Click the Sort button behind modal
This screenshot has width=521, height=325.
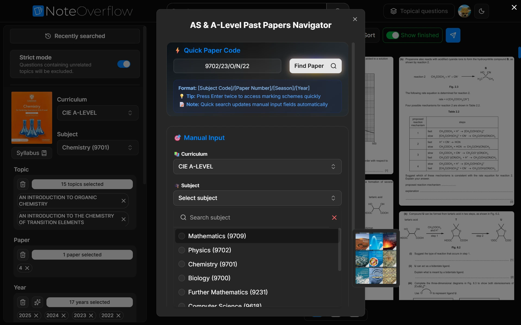(x=372, y=35)
